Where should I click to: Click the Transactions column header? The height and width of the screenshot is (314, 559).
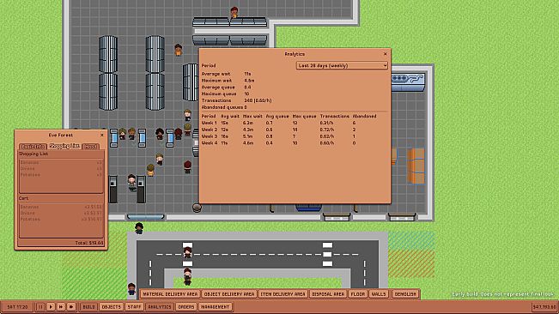[x=334, y=116]
